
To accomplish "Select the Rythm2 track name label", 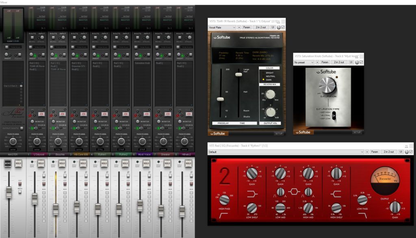I will [123, 154].
